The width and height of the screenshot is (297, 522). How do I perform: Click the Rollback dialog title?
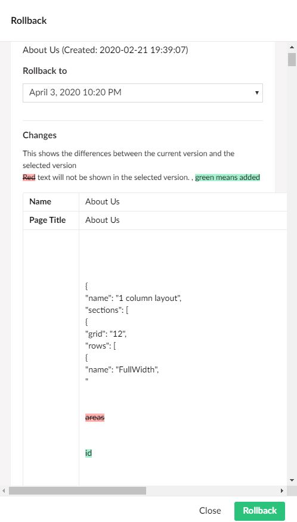(x=29, y=21)
